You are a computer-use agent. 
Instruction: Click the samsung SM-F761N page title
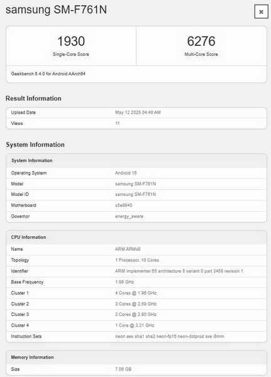click(56, 10)
